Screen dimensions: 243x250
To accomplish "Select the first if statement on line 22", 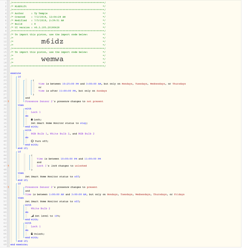I will pyautogui.click(x=19, y=76).
